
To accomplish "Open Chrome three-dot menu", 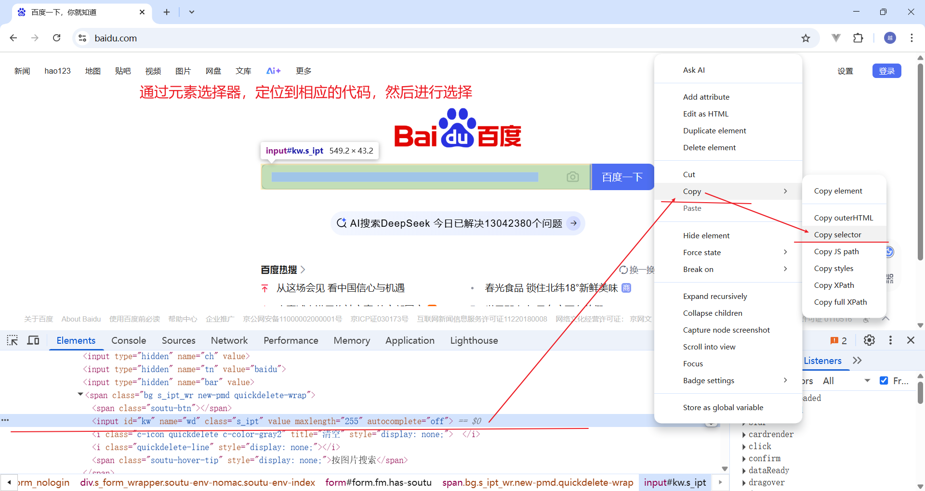I will tap(912, 38).
